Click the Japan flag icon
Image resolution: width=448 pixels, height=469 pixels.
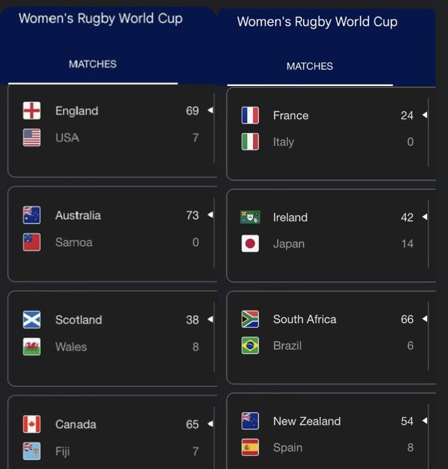[250, 244]
